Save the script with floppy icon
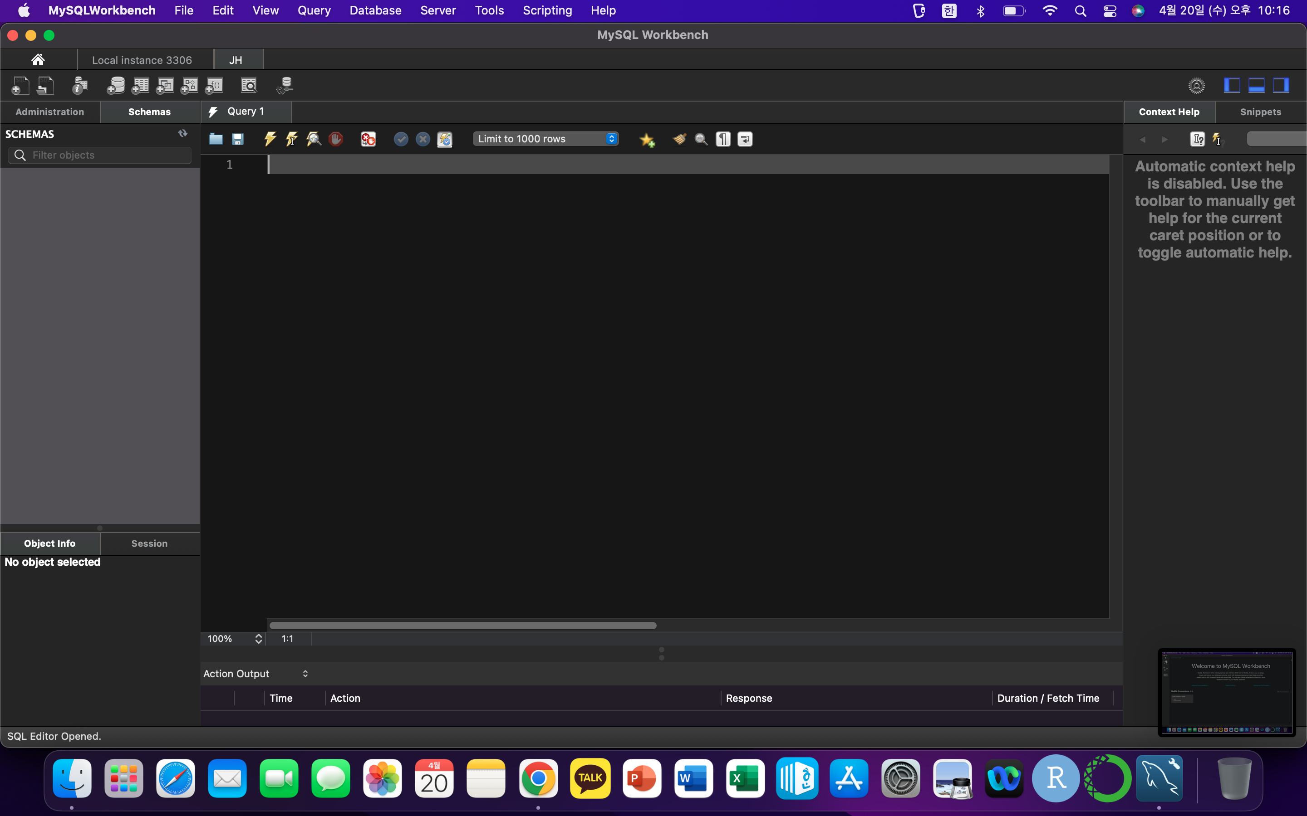Screen dimensions: 1307x816 pos(238,139)
